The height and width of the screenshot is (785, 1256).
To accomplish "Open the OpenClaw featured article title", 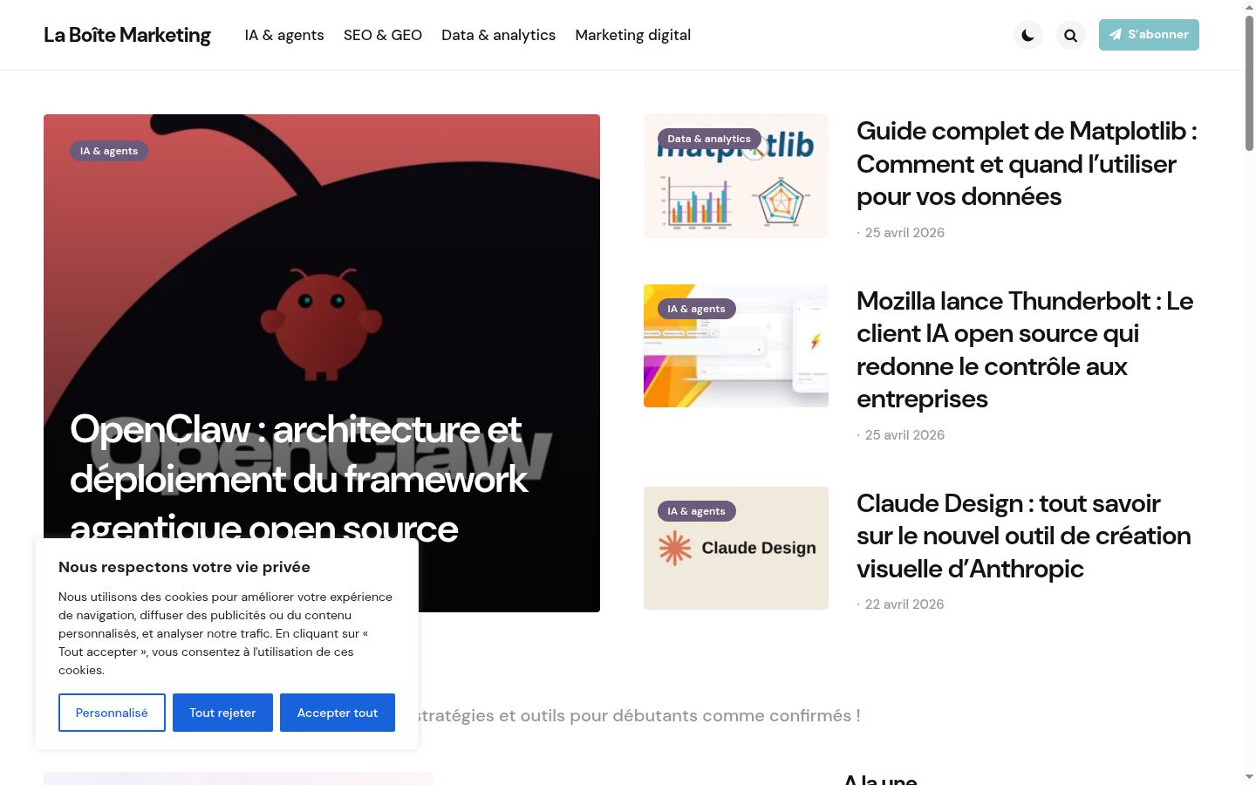I will [299, 478].
